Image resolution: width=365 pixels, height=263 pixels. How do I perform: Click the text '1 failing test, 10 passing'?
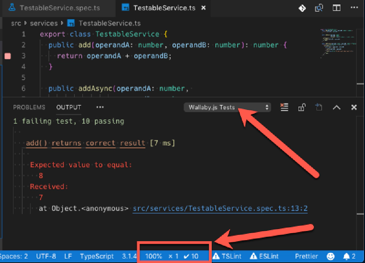[69, 121]
